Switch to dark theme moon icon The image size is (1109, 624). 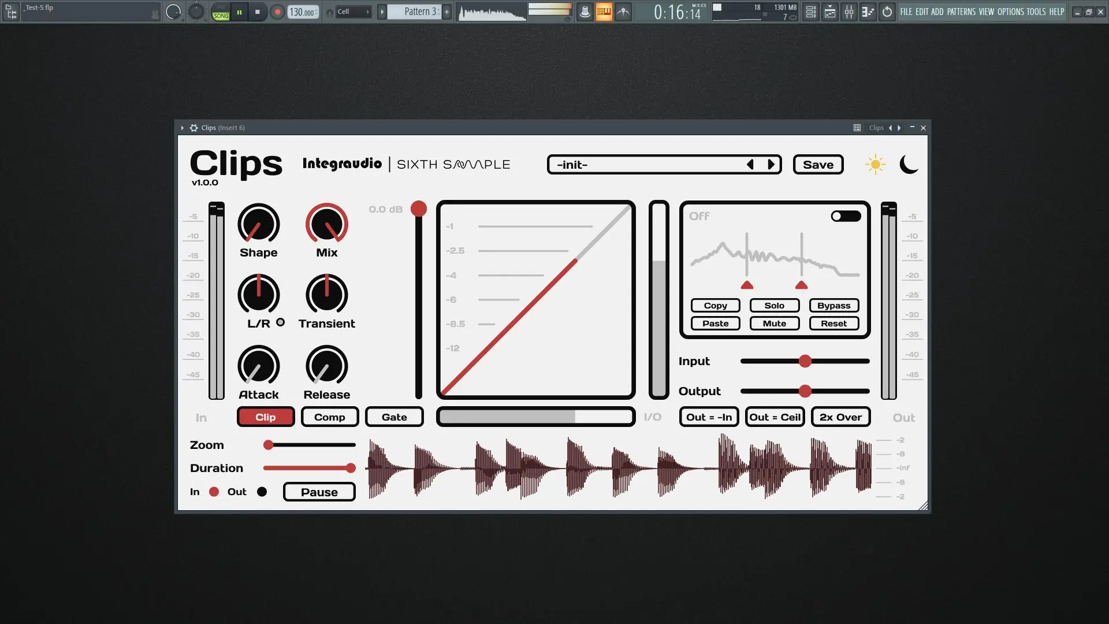pyautogui.click(x=909, y=165)
